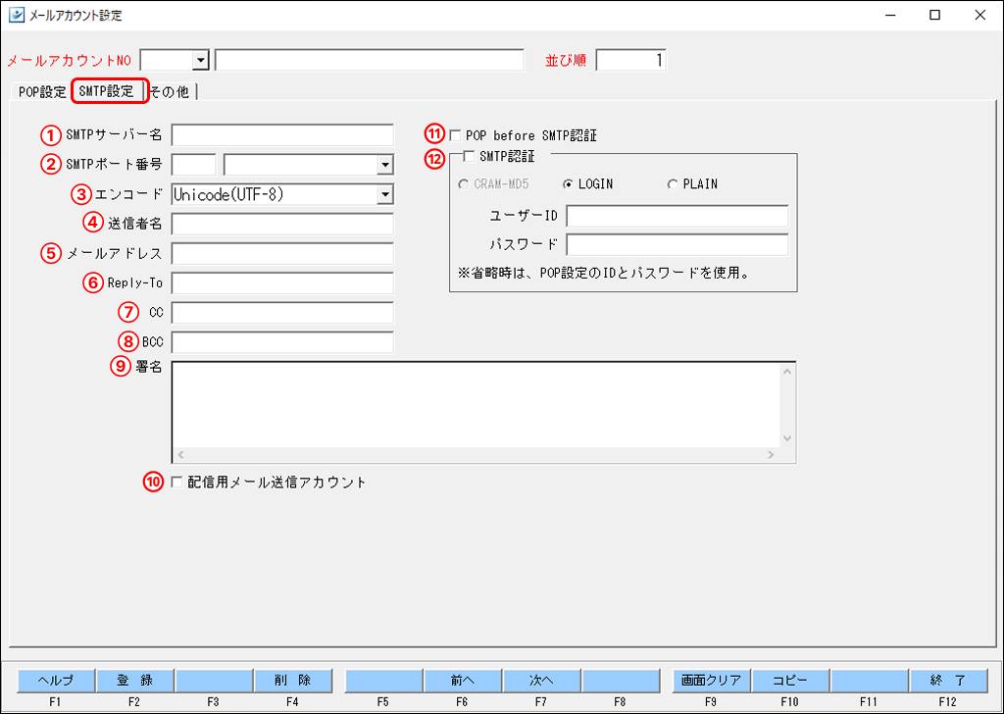This screenshot has width=1004, height=714.
Task: Select the PLAIN authentication radio button
Action: [x=674, y=184]
